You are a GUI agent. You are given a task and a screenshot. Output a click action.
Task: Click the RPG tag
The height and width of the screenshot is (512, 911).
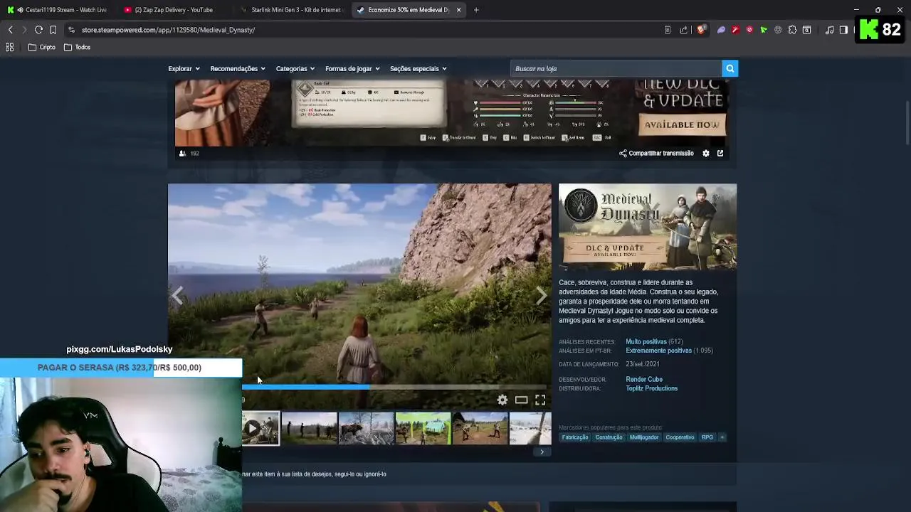(707, 437)
